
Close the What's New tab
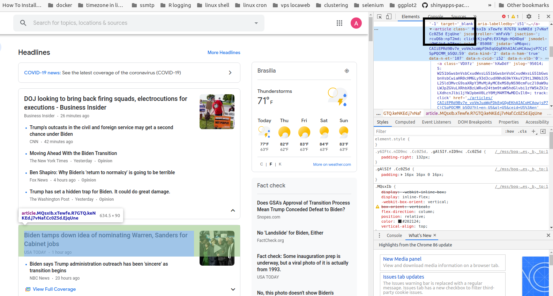(435, 235)
